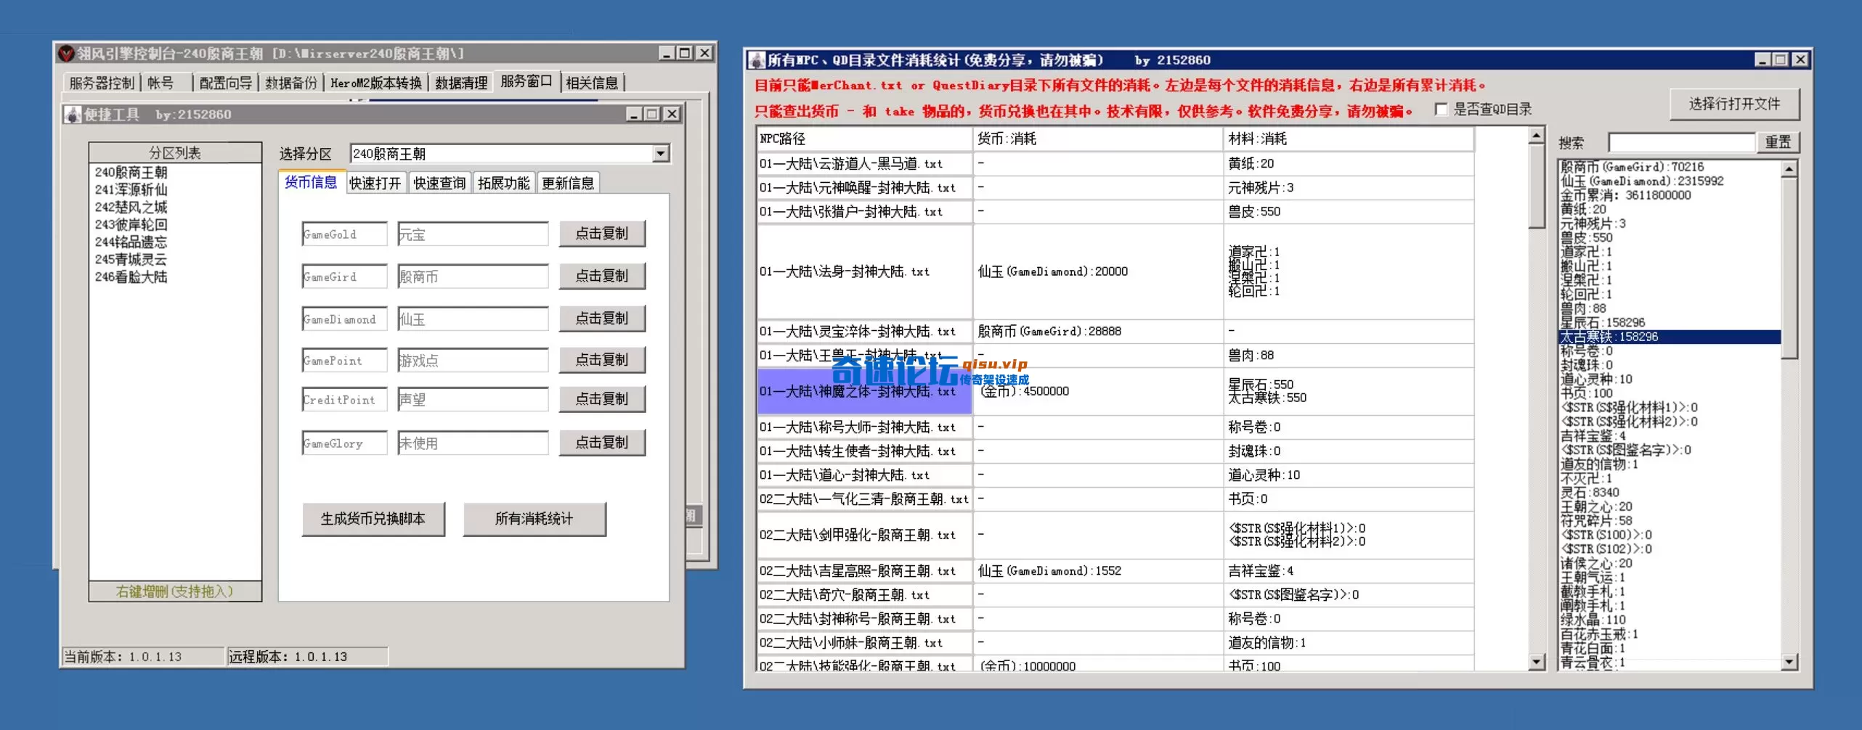Copy the GameDiamond currency via 点击复制

tap(602, 319)
